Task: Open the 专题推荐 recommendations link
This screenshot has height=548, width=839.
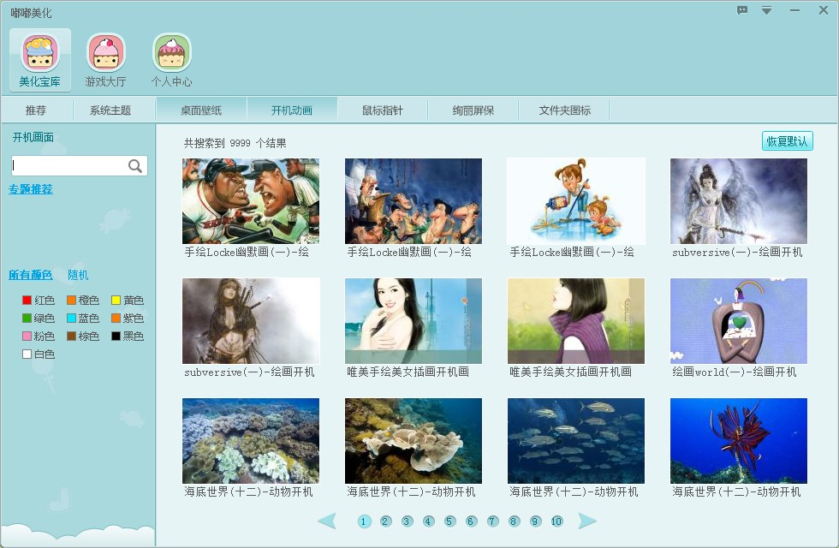Action: point(31,188)
